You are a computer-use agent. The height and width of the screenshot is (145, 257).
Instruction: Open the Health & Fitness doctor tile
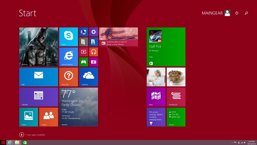point(156,77)
